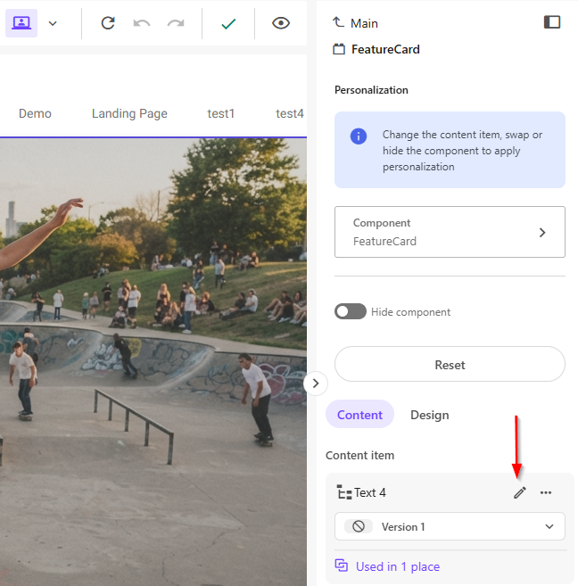Open the Component FeatureCard selector
Viewport: 578px width, 586px height.
[x=450, y=232]
